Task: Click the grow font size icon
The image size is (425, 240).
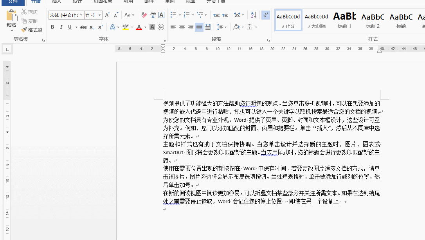Action: (107, 15)
